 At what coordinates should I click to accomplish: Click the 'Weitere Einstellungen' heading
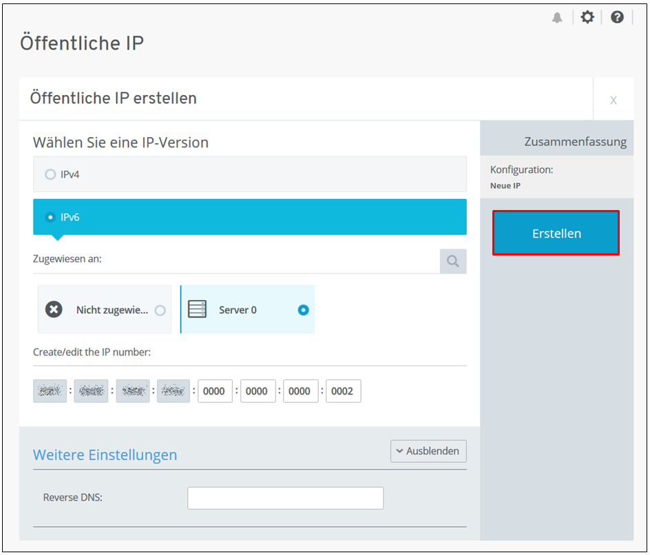click(105, 454)
